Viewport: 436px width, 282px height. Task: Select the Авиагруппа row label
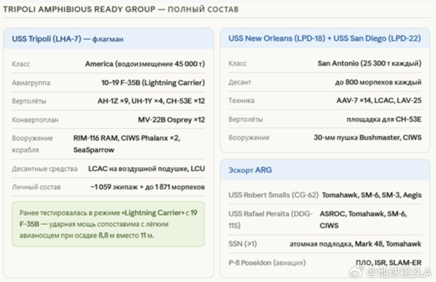point(31,83)
